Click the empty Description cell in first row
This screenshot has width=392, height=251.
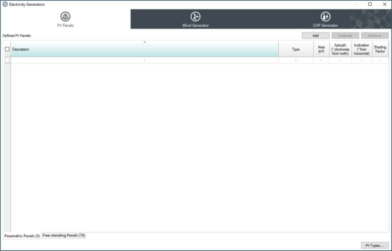pyautogui.click(x=145, y=60)
